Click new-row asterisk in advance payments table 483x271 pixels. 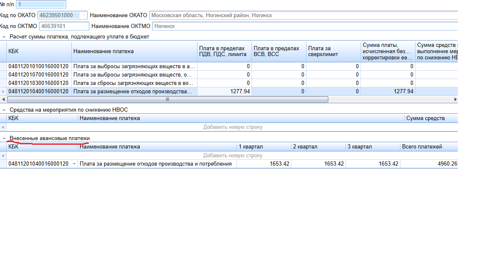[3, 156]
